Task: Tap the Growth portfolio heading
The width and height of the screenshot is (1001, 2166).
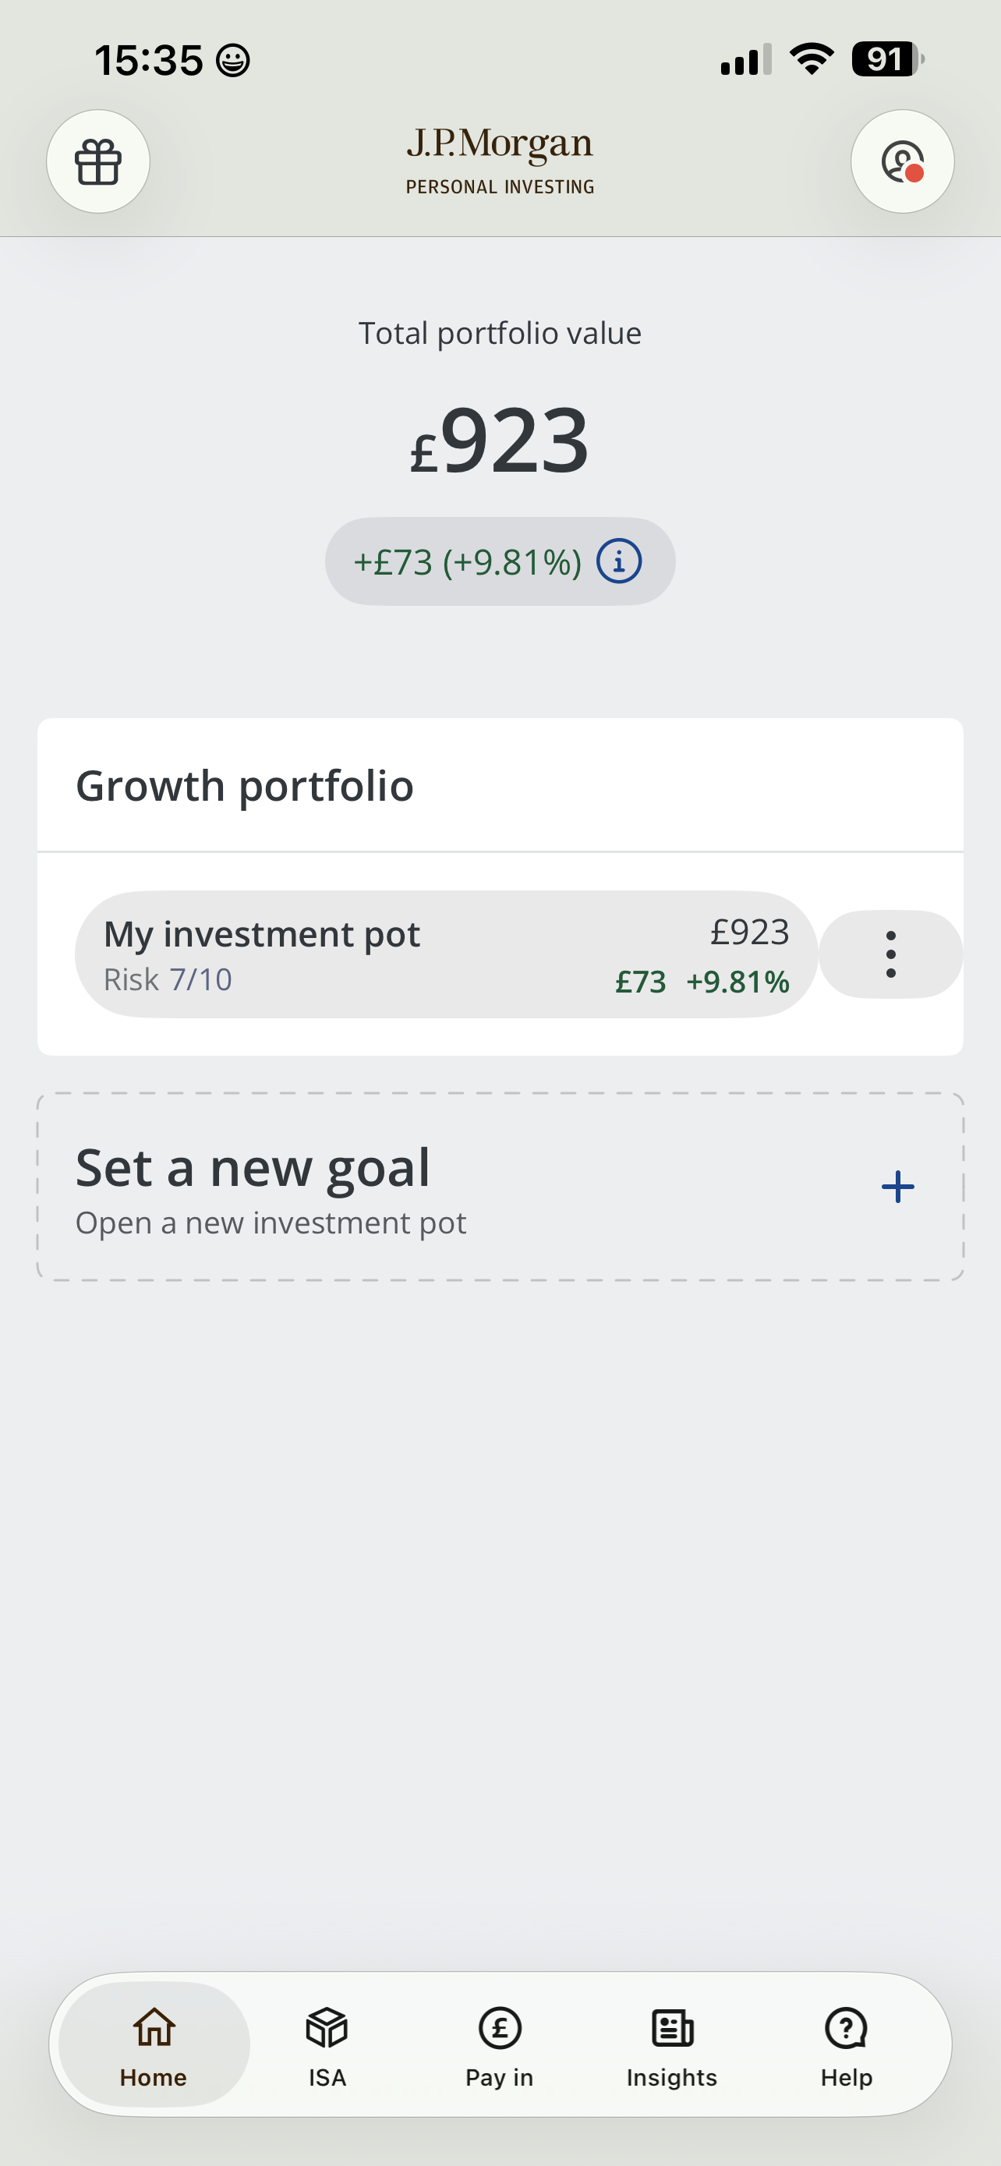Action: [245, 786]
